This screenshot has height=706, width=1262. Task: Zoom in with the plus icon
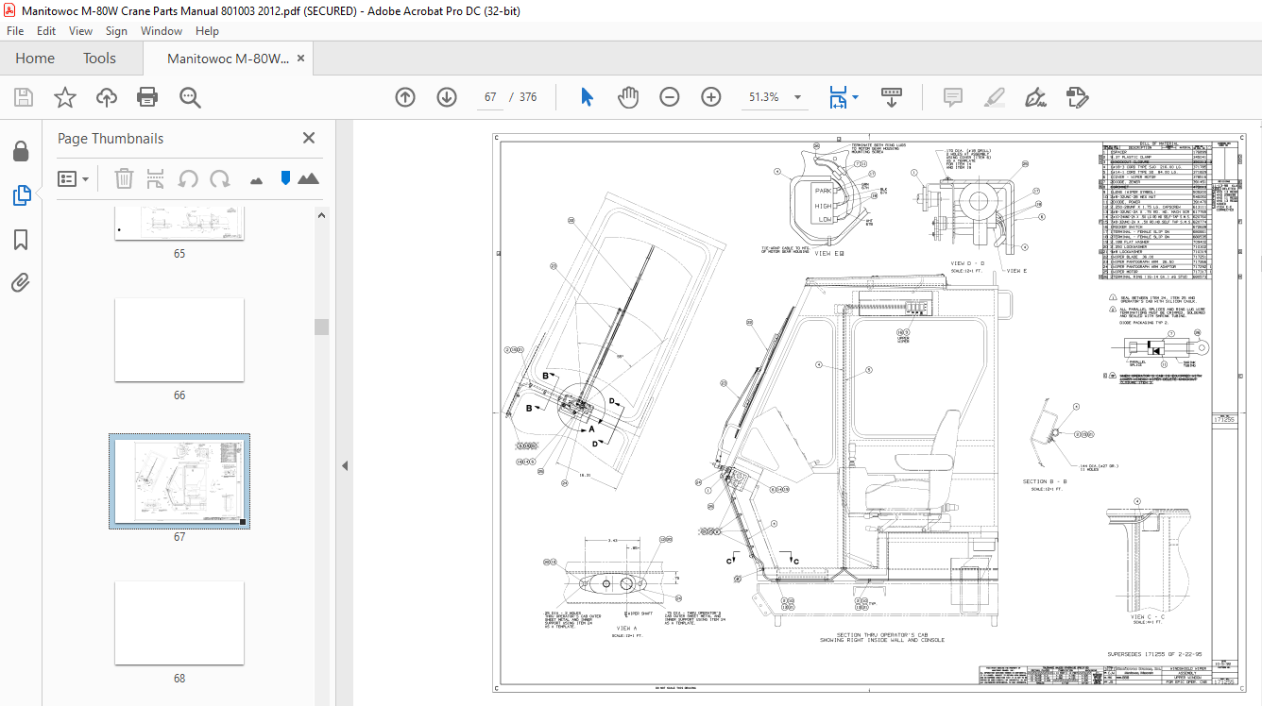[x=711, y=97]
